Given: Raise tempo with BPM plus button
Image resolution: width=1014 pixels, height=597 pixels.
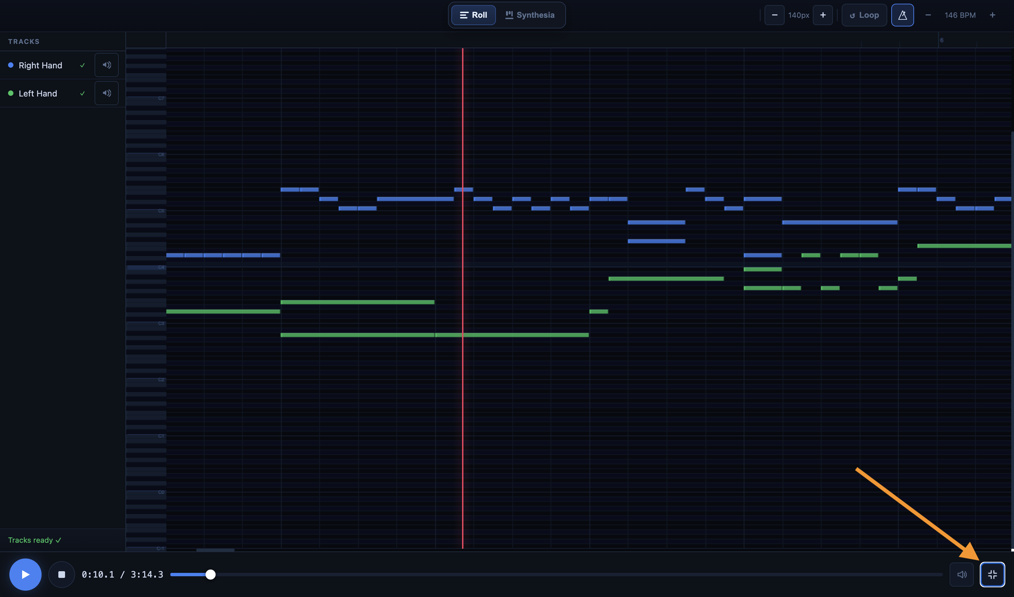Looking at the screenshot, I should coord(992,15).
